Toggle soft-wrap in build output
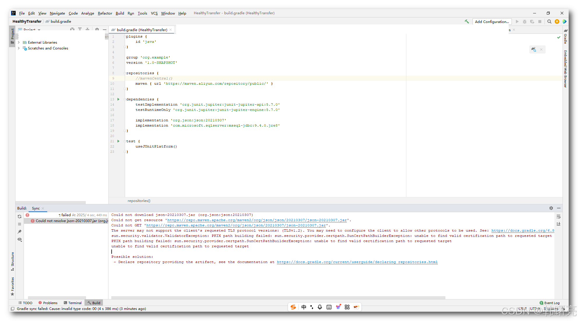Screen dimensions: 578x321 click(558, 217)
